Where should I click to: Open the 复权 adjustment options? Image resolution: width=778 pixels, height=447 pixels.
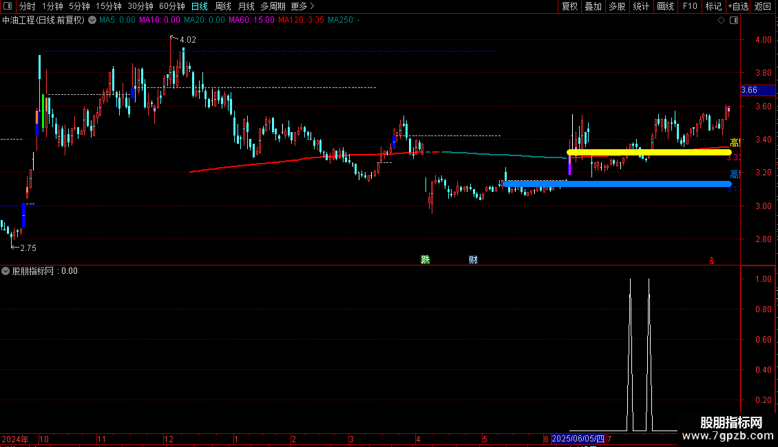(x=569, y=6)
